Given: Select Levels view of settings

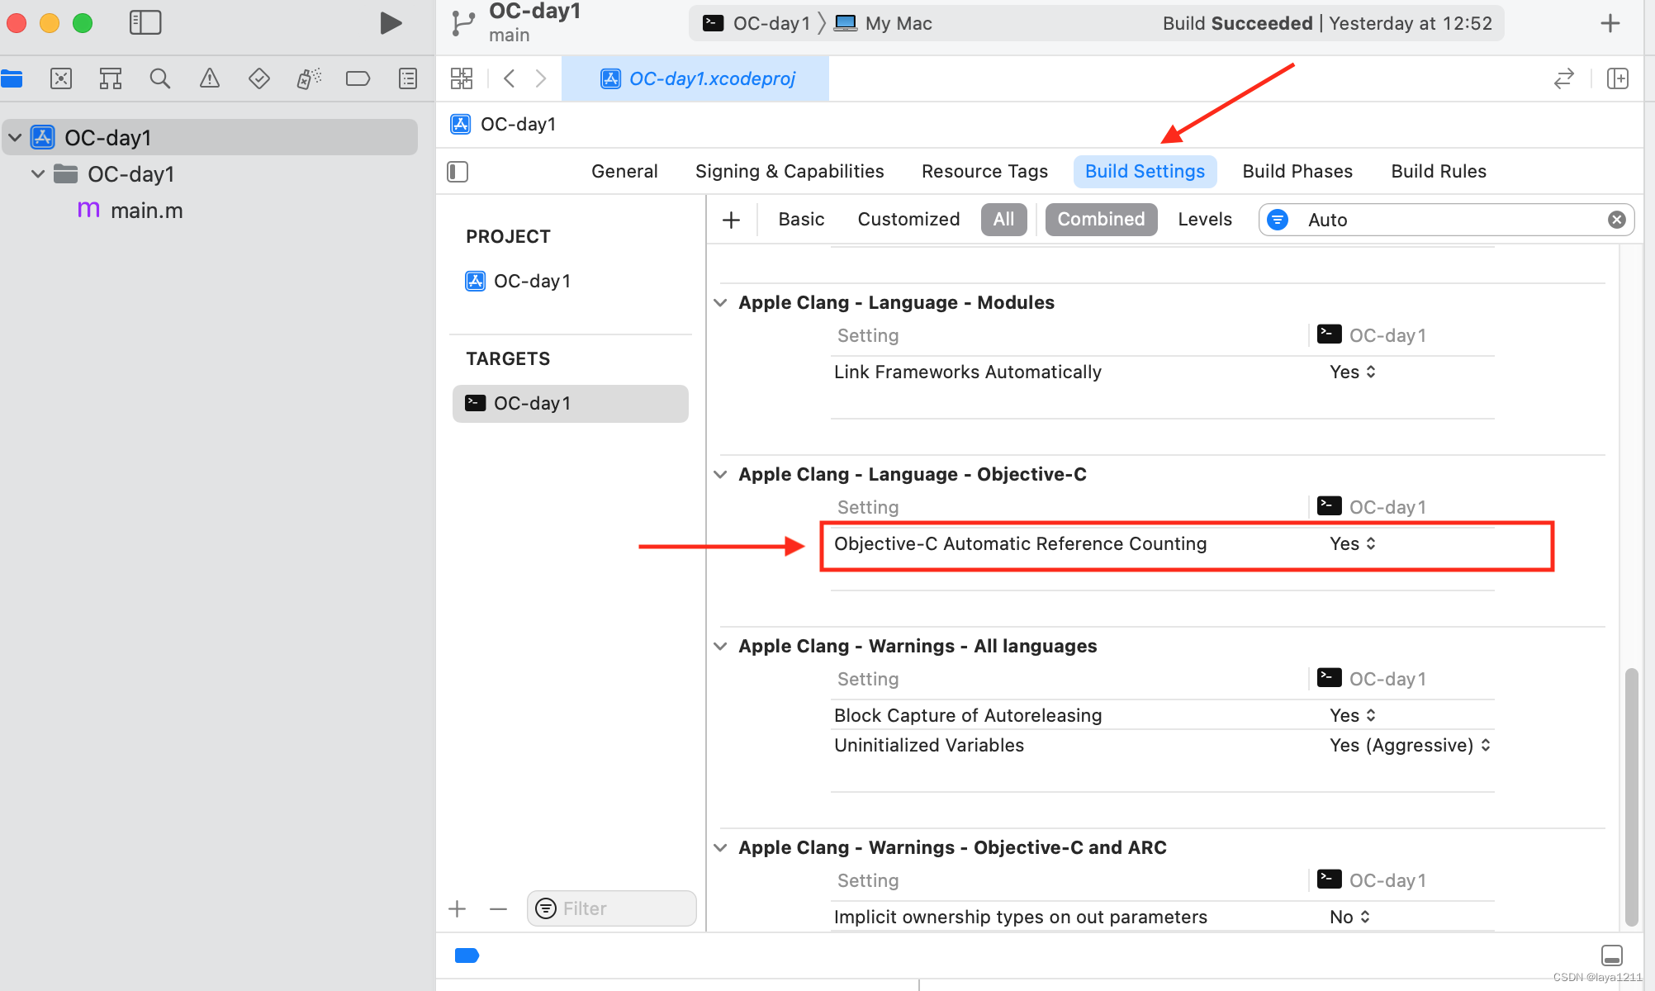Looking at the screenshot, I should point(1205,220).
